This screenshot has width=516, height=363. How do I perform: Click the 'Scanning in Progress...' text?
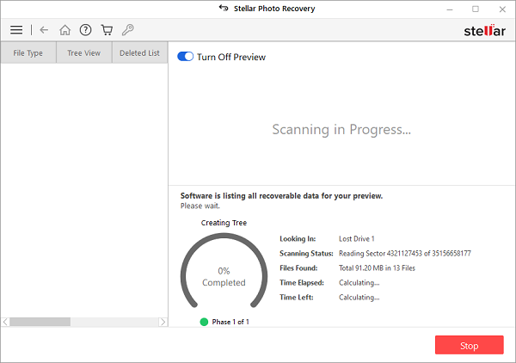(x=341, y=130)
